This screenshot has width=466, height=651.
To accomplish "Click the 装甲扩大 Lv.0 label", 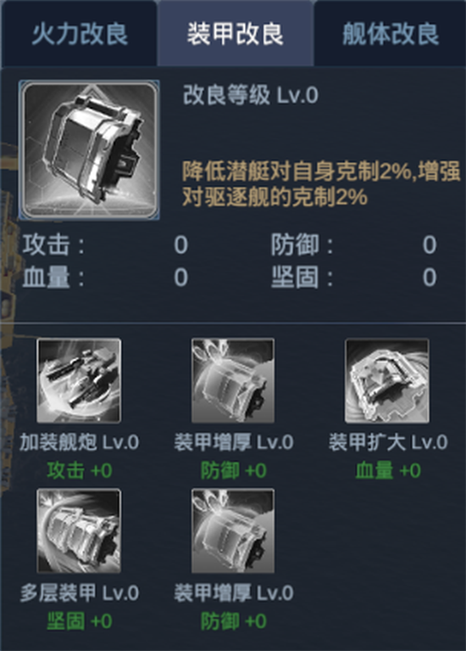I will point(388,442).
